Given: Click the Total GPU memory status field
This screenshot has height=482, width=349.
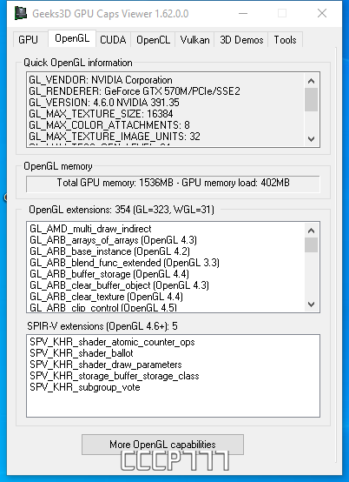Looking at the screenshot, I should (x=173, y=184).
